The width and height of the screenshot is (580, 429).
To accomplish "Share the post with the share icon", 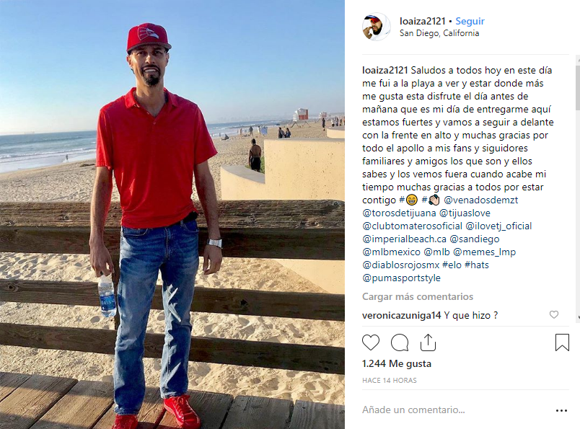I will [428, 342].
